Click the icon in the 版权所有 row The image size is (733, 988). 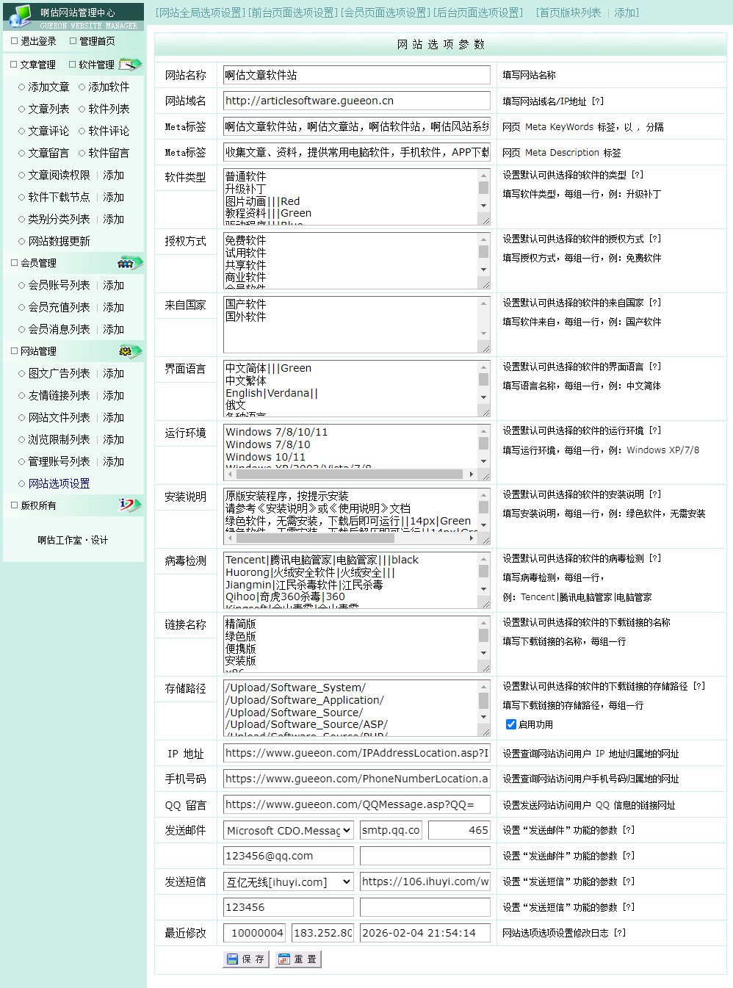point(129,505)
